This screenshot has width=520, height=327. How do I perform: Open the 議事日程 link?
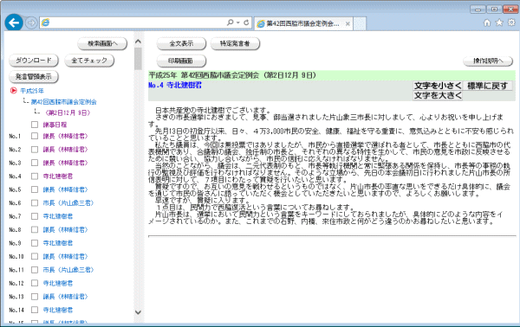(x=55, y=125)
